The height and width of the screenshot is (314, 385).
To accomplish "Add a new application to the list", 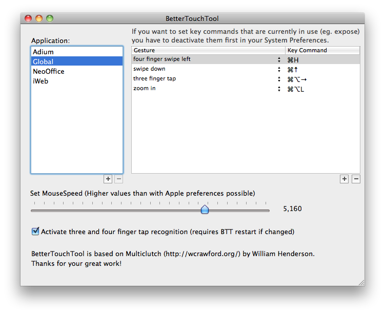I will pos(108,179).
